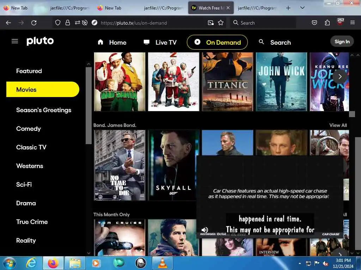Open File Explorer from the taskbar

pyautogui.click(x=75, y=263)
